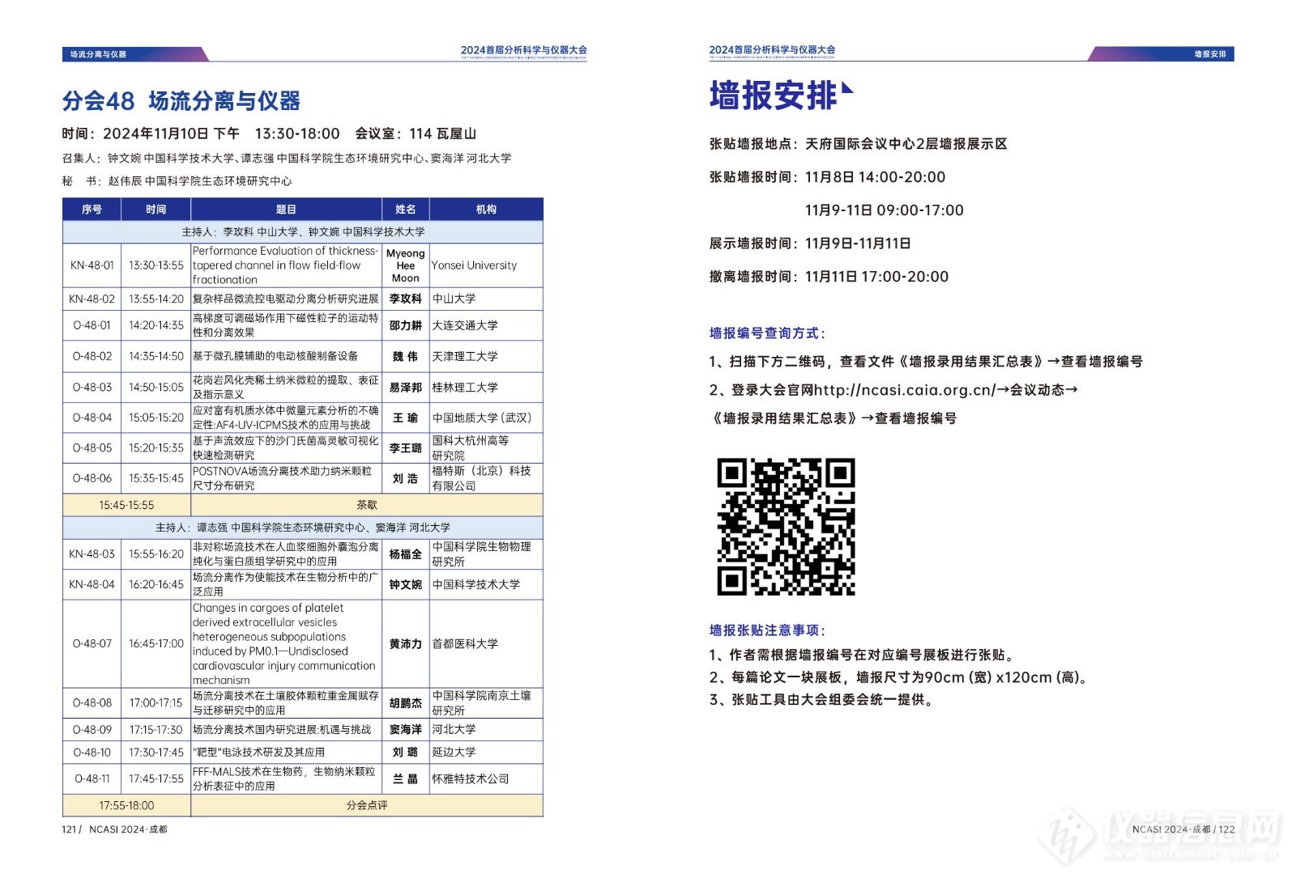Click the '时间' column header

pyautogui.click(x=156, y=210)
